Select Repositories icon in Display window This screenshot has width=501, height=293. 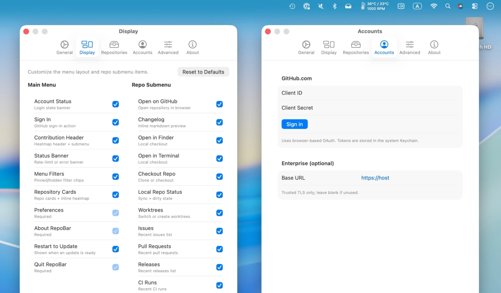point(114,45)
